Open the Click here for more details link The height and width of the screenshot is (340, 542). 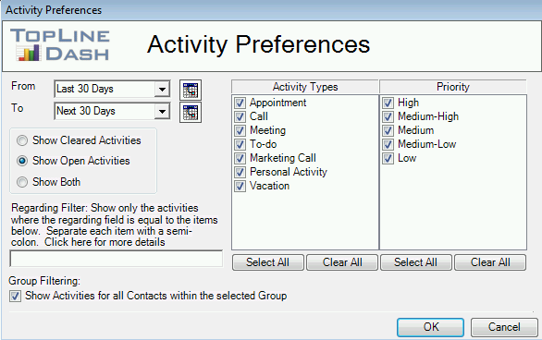(105, 242)
